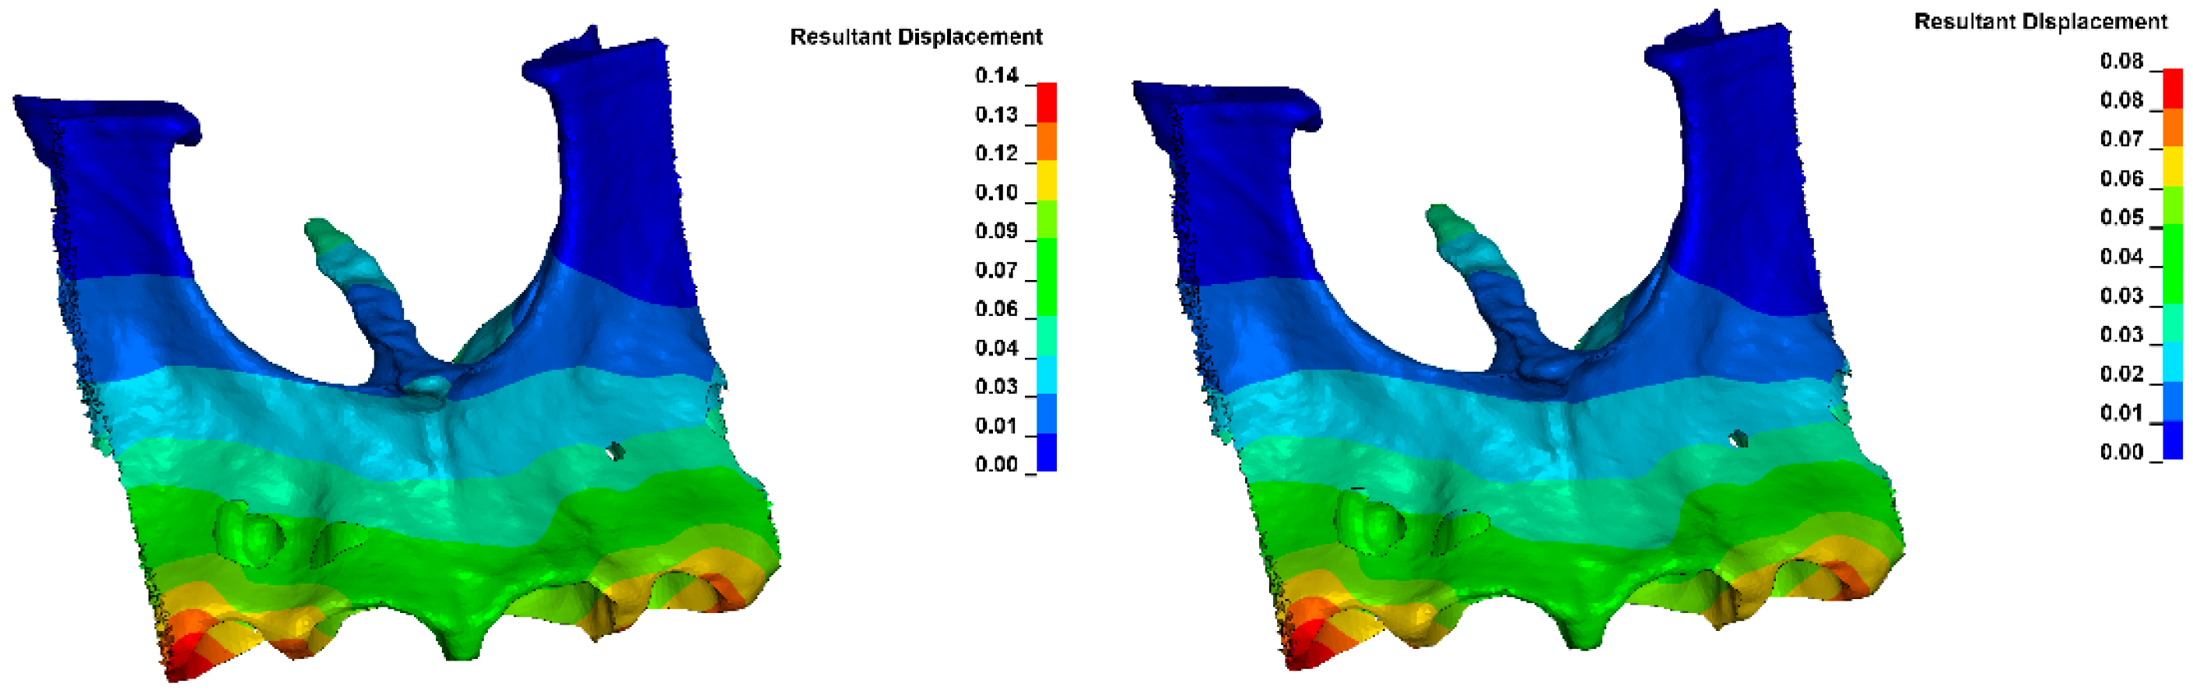Screen dimensions: 2193x694
Task: Pick the red swatch at top of 0.08-max legend
Action: [x=2173, y=89]
